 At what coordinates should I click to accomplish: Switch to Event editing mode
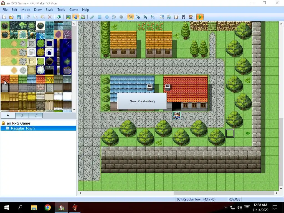(75, 17)
